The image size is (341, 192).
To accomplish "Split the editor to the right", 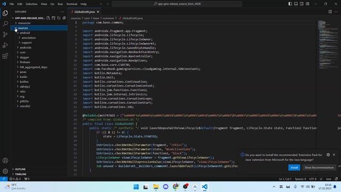I will [330, 12].
